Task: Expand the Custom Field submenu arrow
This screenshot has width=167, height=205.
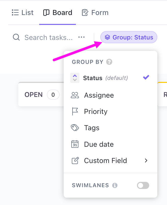Action: tap(146, 160)
